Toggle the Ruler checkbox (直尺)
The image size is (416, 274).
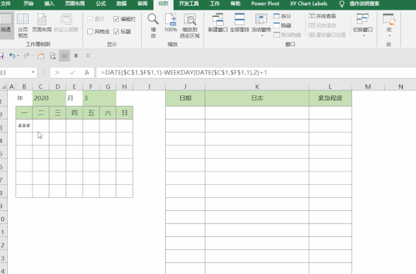96,19
